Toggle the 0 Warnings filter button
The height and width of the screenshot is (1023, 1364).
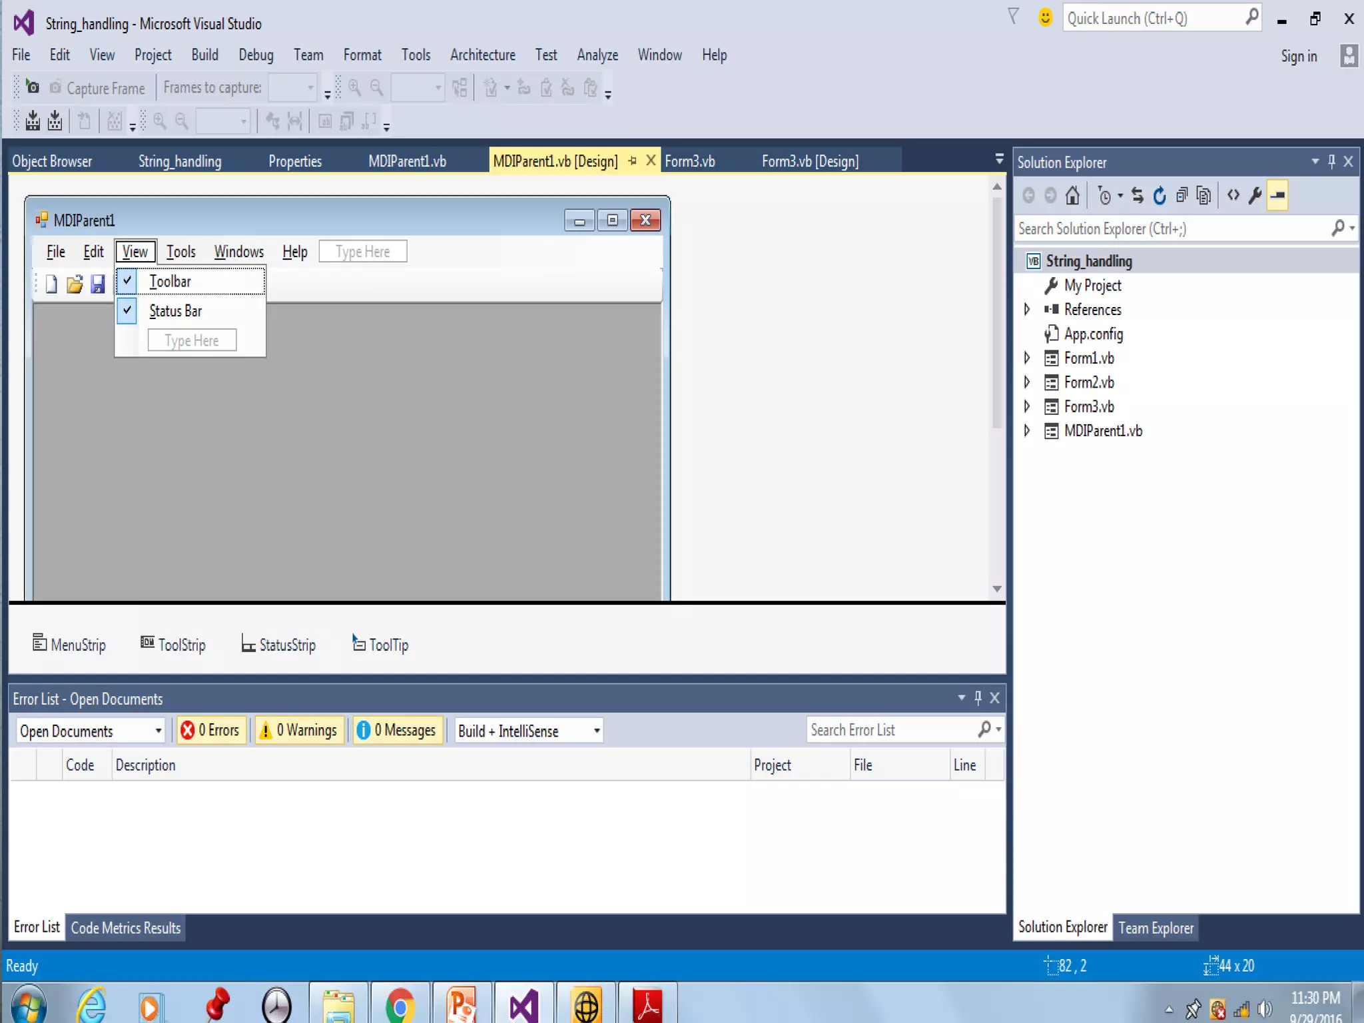[x=299, y=731]
